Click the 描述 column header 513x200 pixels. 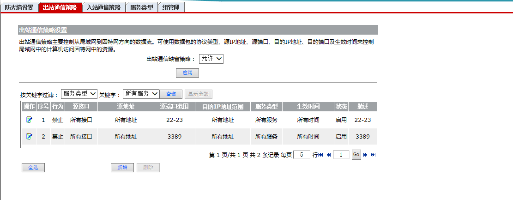pyautogui.click(x=362, y=107)
